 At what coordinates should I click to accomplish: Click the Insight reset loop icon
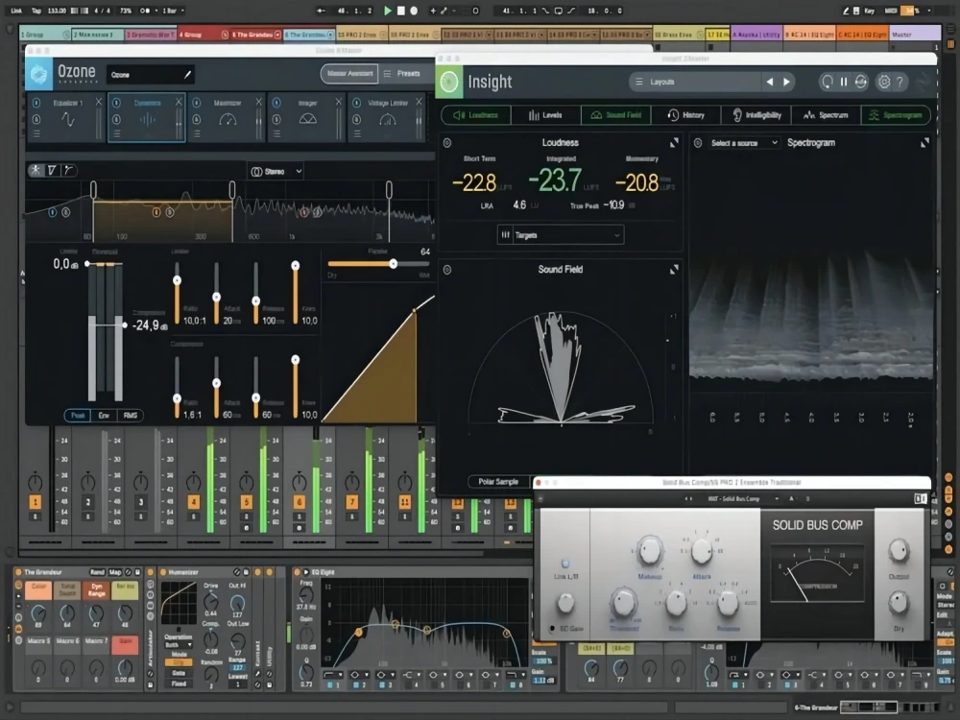tap(828, 82)
